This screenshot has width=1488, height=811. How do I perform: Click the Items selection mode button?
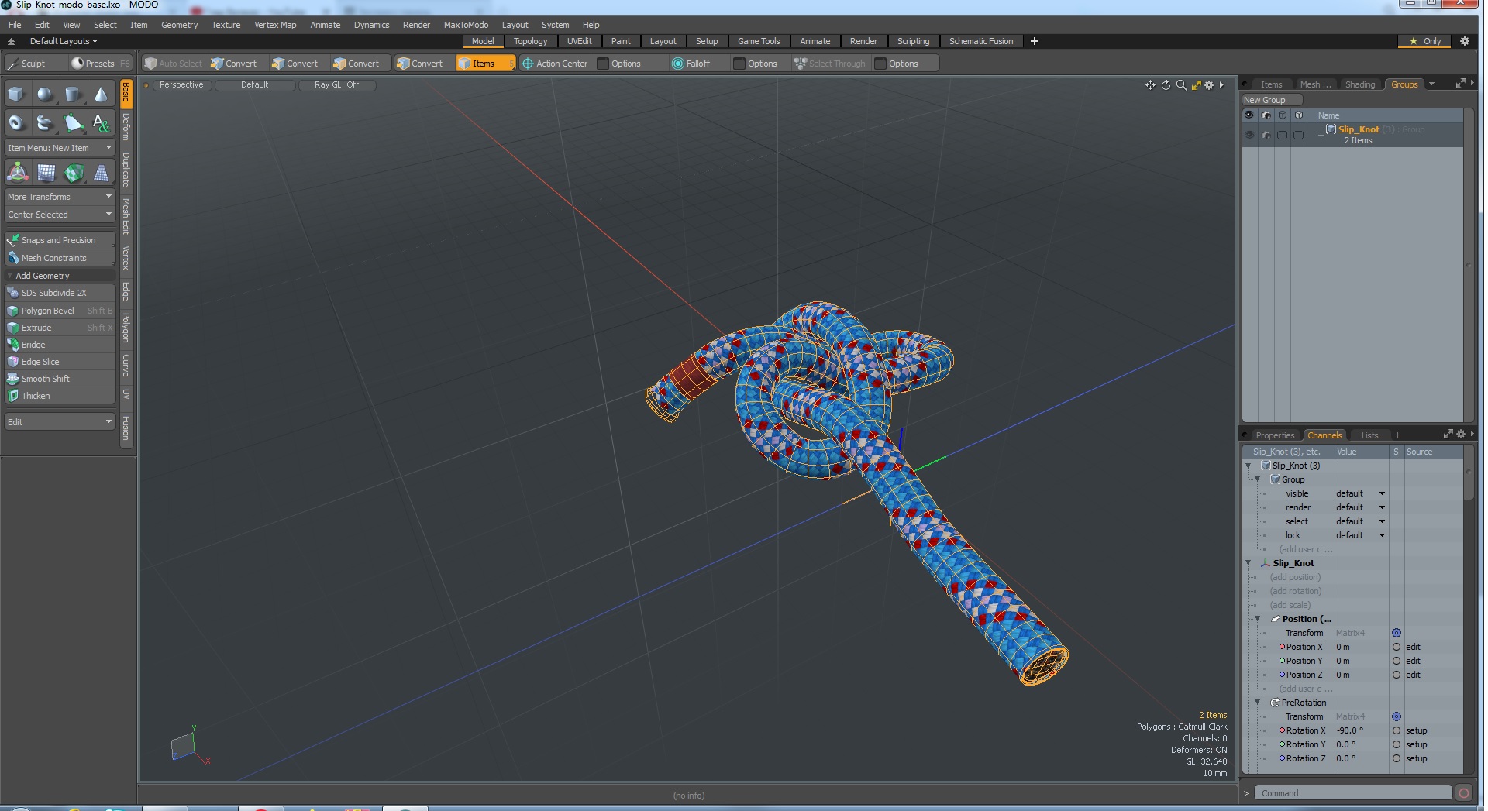(484, 64)
